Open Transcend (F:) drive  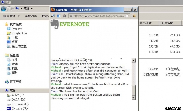tap(20, 104)
